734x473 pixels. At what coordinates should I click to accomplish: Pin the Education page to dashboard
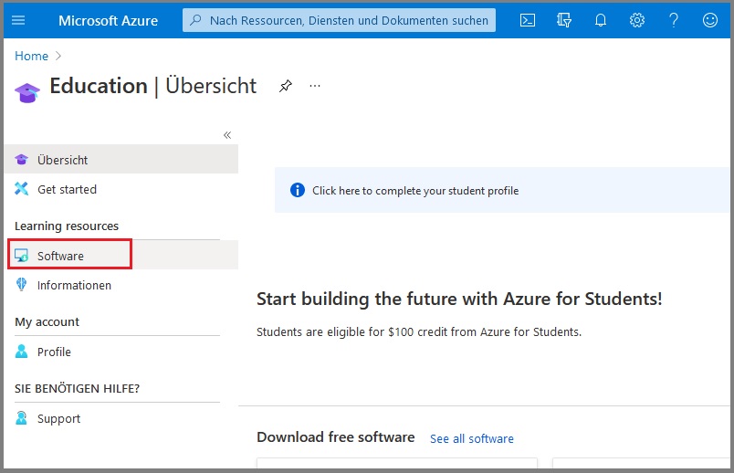(x=286, y=86)
